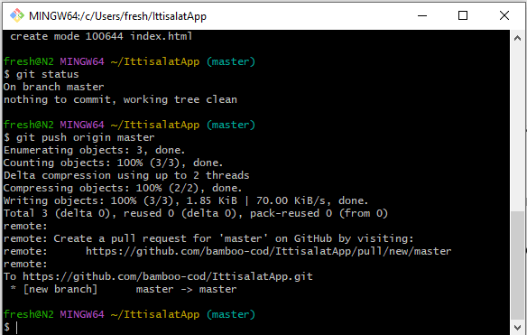Open the pull/new/master GitHub URL
Image resolution: width=527 pixels, height=335 pixels.
coord(268,251)
